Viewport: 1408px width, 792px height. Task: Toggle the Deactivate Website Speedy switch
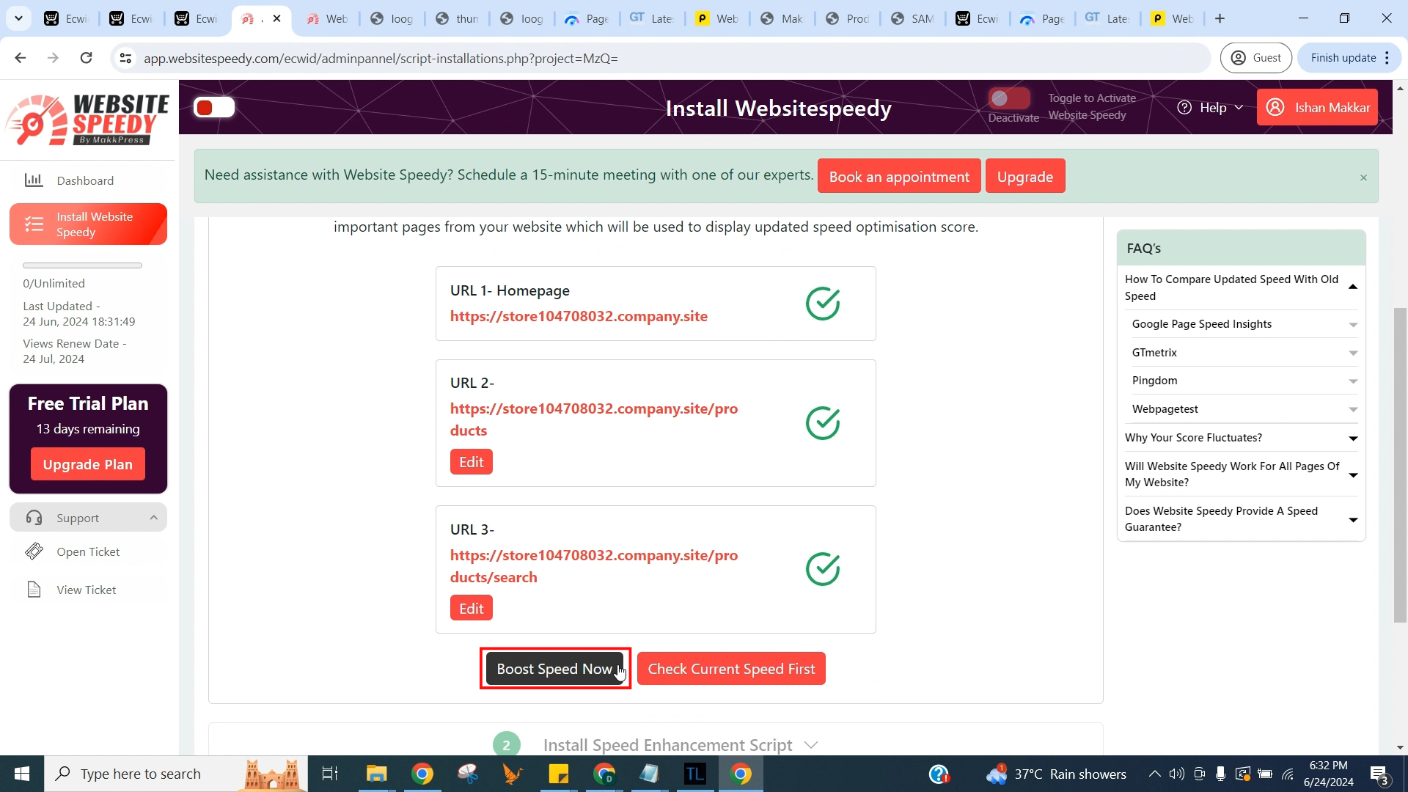coord(1010,98)
